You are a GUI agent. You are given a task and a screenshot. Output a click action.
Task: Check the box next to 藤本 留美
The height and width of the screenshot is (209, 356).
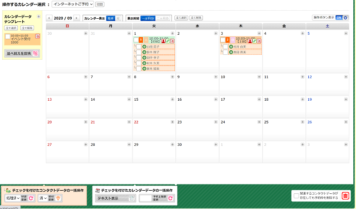click(139, 69)
